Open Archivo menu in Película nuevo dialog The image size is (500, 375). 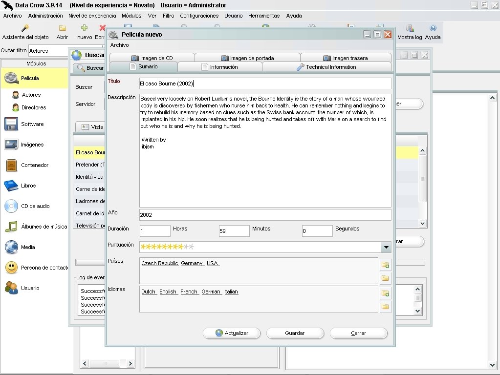pos(120,45)
